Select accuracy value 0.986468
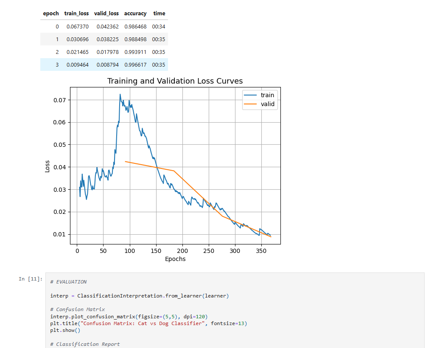The width and height of the screenshot is (434, 348). (135, 27)
